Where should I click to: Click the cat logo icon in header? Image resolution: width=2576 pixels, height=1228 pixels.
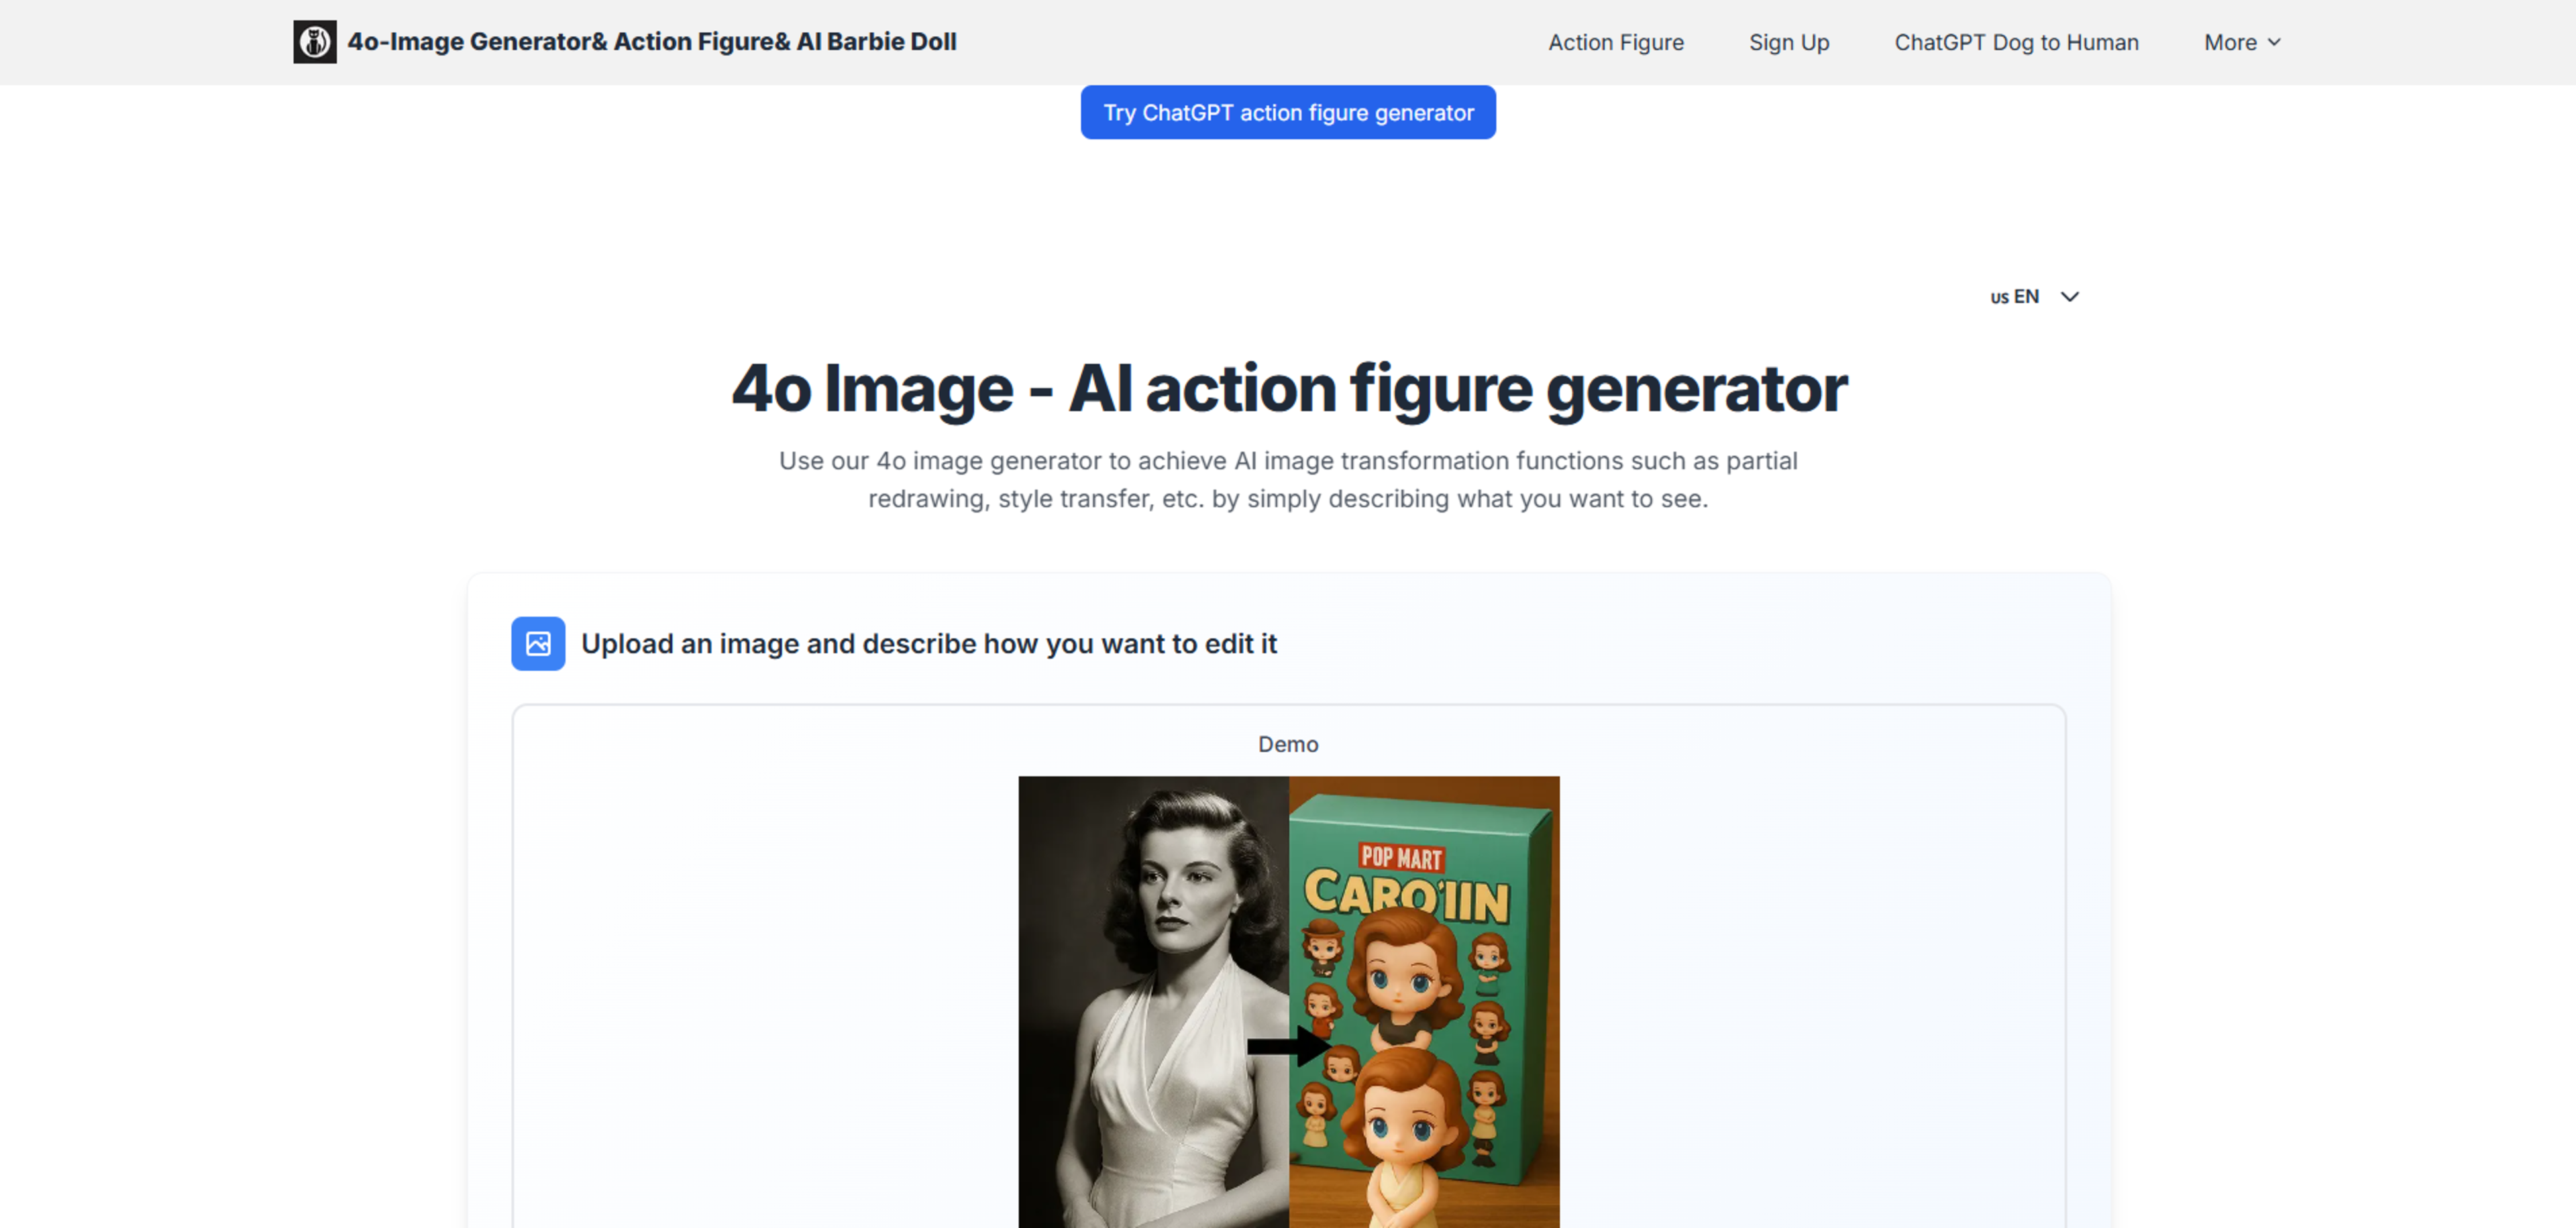tap(314, 42)
